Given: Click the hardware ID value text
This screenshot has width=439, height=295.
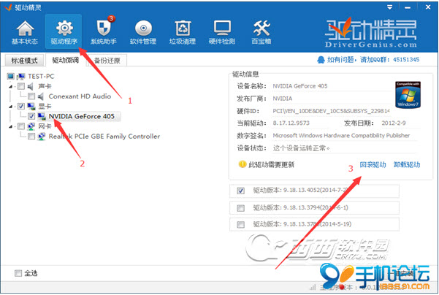Looking at the screenshot, I should tap(331, 111).
